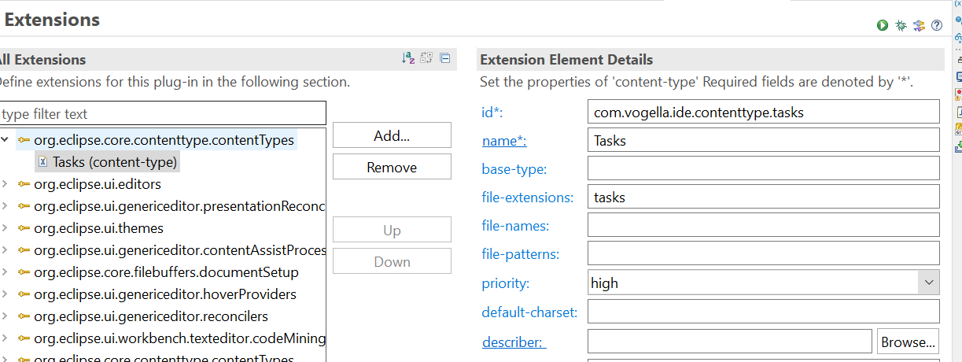962x362 pixels.
Task: Launch an Eclipse application with the green run icon
Action: coord(883,25)
